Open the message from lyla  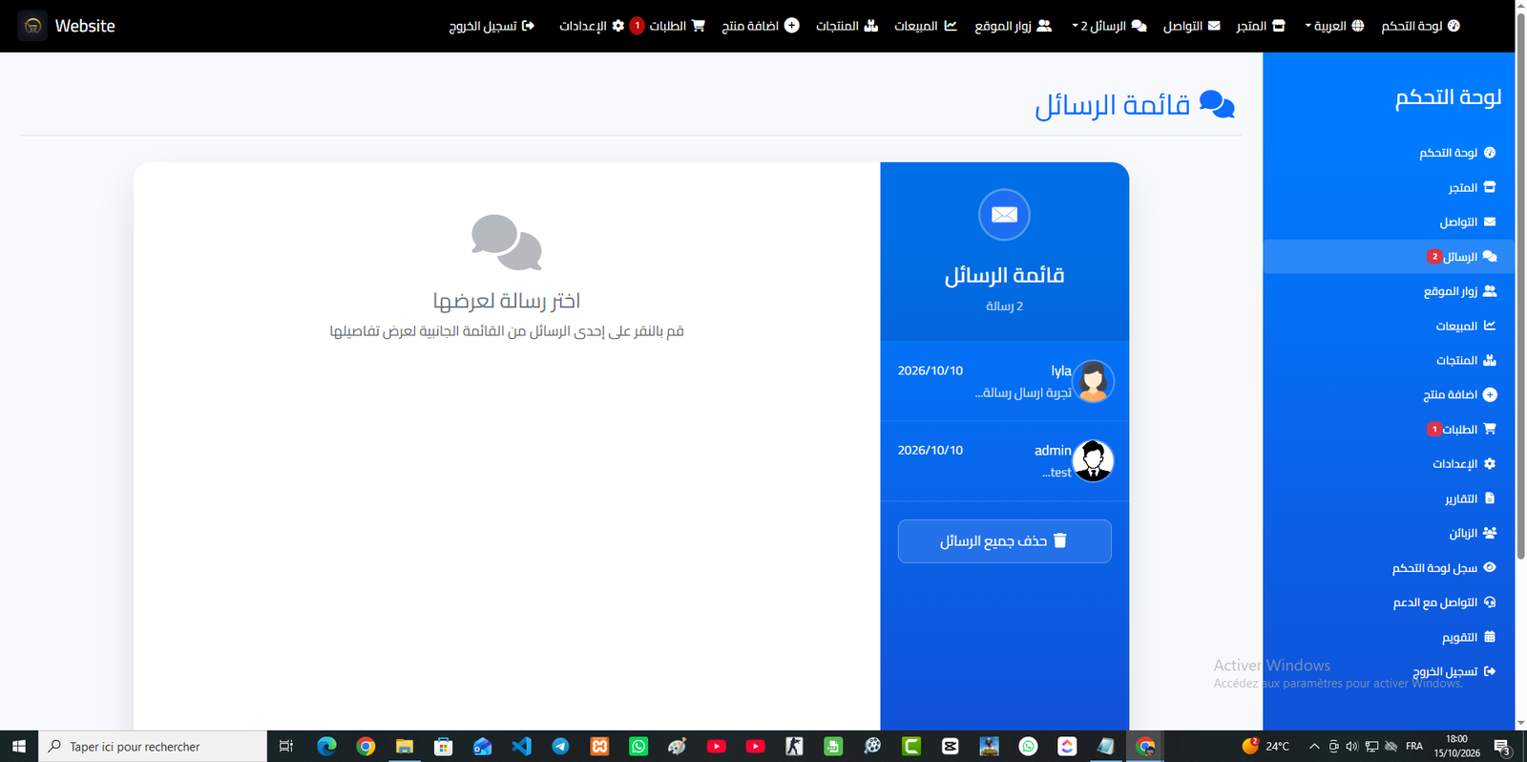[1004, 382]
